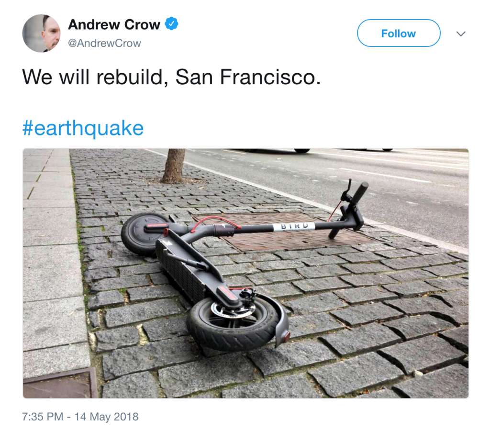Click the tweet timestamp 7:35 PM
Viewport: 490px width, 430px height.
pos(43,417)
